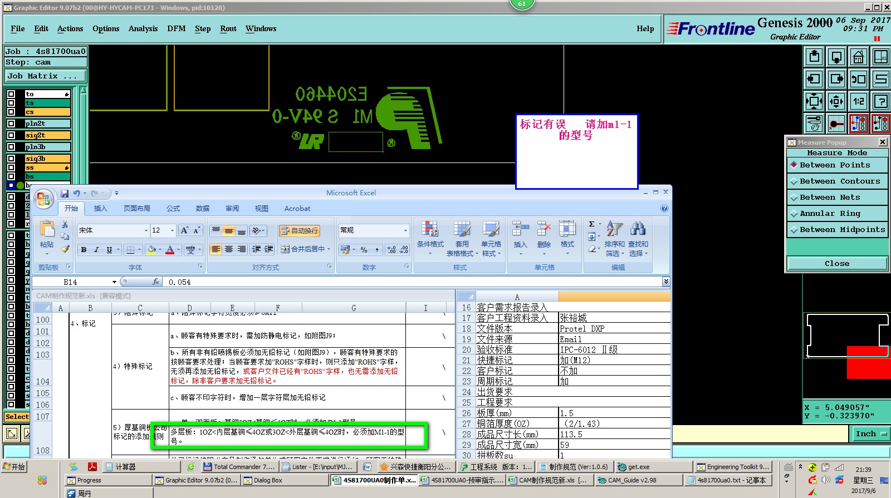Click the 1:2 zoom scale icon
891x498 pixels.
(x=858, y=101)
